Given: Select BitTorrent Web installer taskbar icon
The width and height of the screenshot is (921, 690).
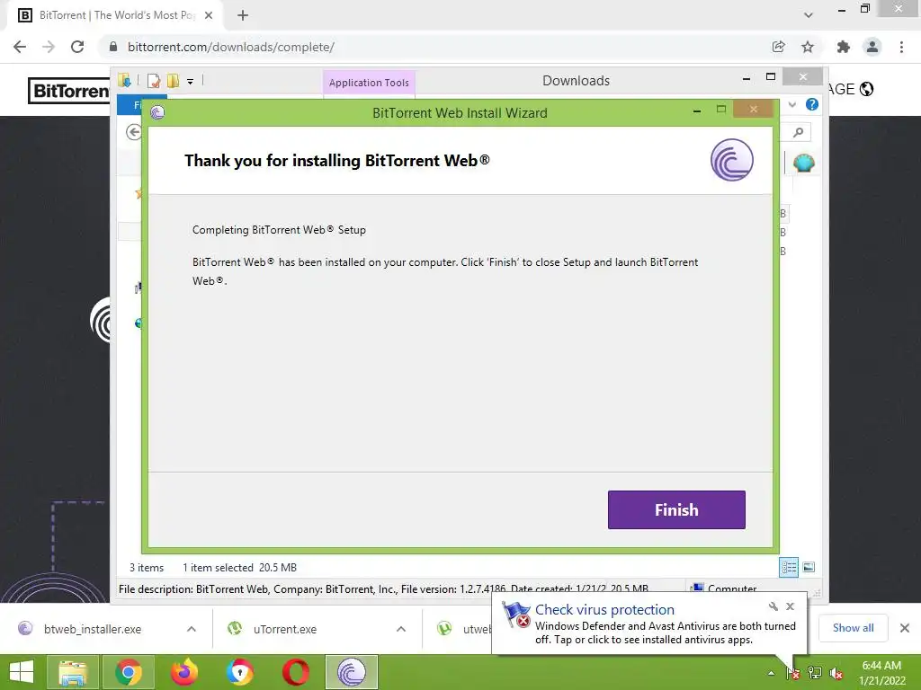Looking at the screenshot, I should tap(352, 672).
